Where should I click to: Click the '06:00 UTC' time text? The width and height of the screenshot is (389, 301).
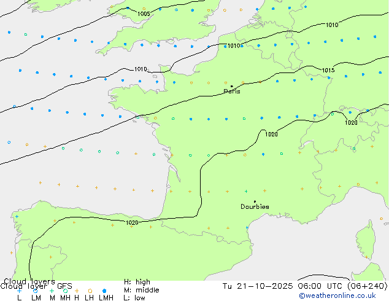coord(320,286)
